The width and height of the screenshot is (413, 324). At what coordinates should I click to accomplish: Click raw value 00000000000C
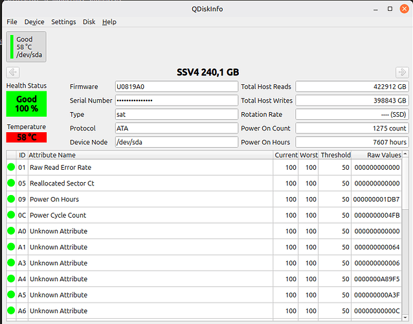[377, 311]
